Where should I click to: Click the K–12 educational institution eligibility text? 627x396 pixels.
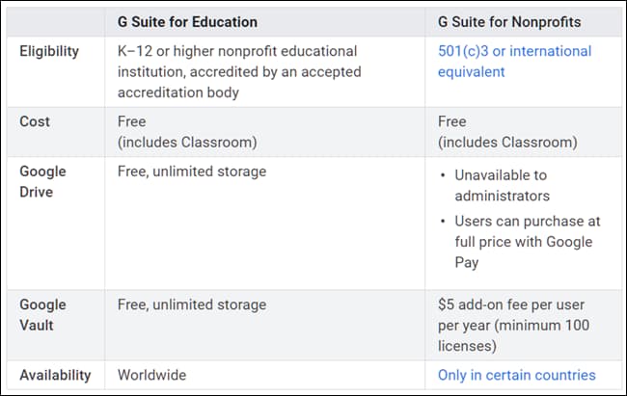point(236,61)
